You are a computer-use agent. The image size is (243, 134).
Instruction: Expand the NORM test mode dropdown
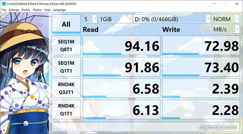[226, 19]
